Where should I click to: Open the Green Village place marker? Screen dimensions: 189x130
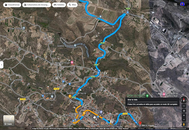(24, 28)
